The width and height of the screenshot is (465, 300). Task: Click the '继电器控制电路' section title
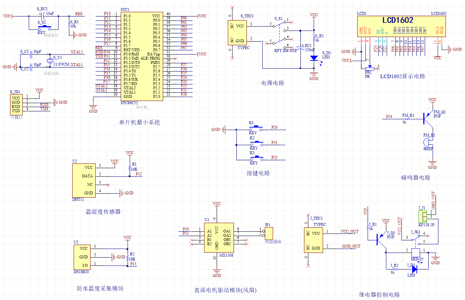[x=379, y=295]
